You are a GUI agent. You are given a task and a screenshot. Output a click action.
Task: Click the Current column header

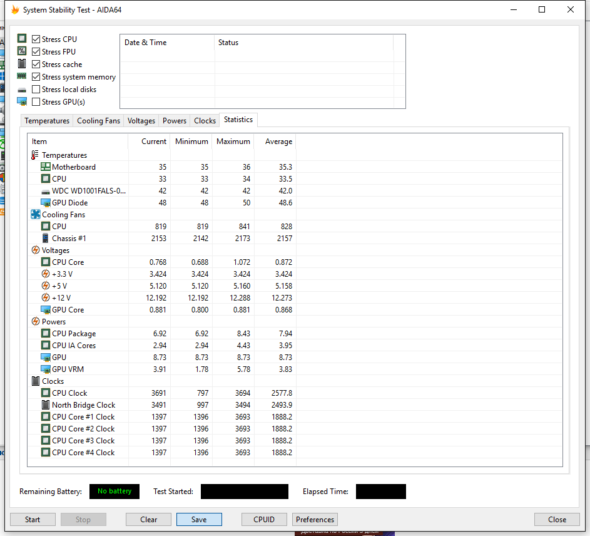click(150, 142)
